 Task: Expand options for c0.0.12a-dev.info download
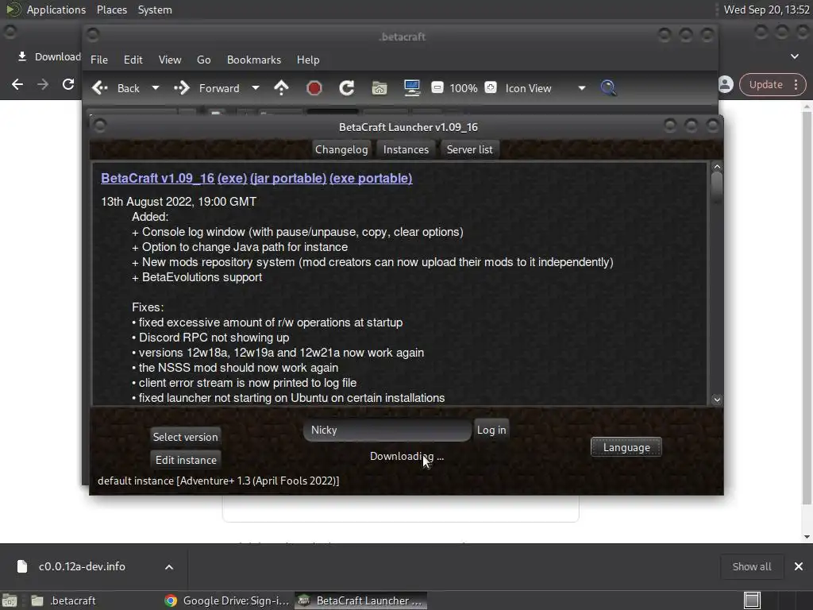pos(169,567)
